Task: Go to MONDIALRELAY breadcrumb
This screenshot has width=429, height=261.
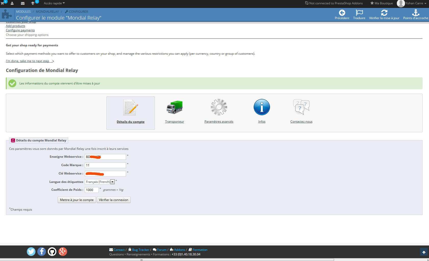Action: tap(47, 12)
